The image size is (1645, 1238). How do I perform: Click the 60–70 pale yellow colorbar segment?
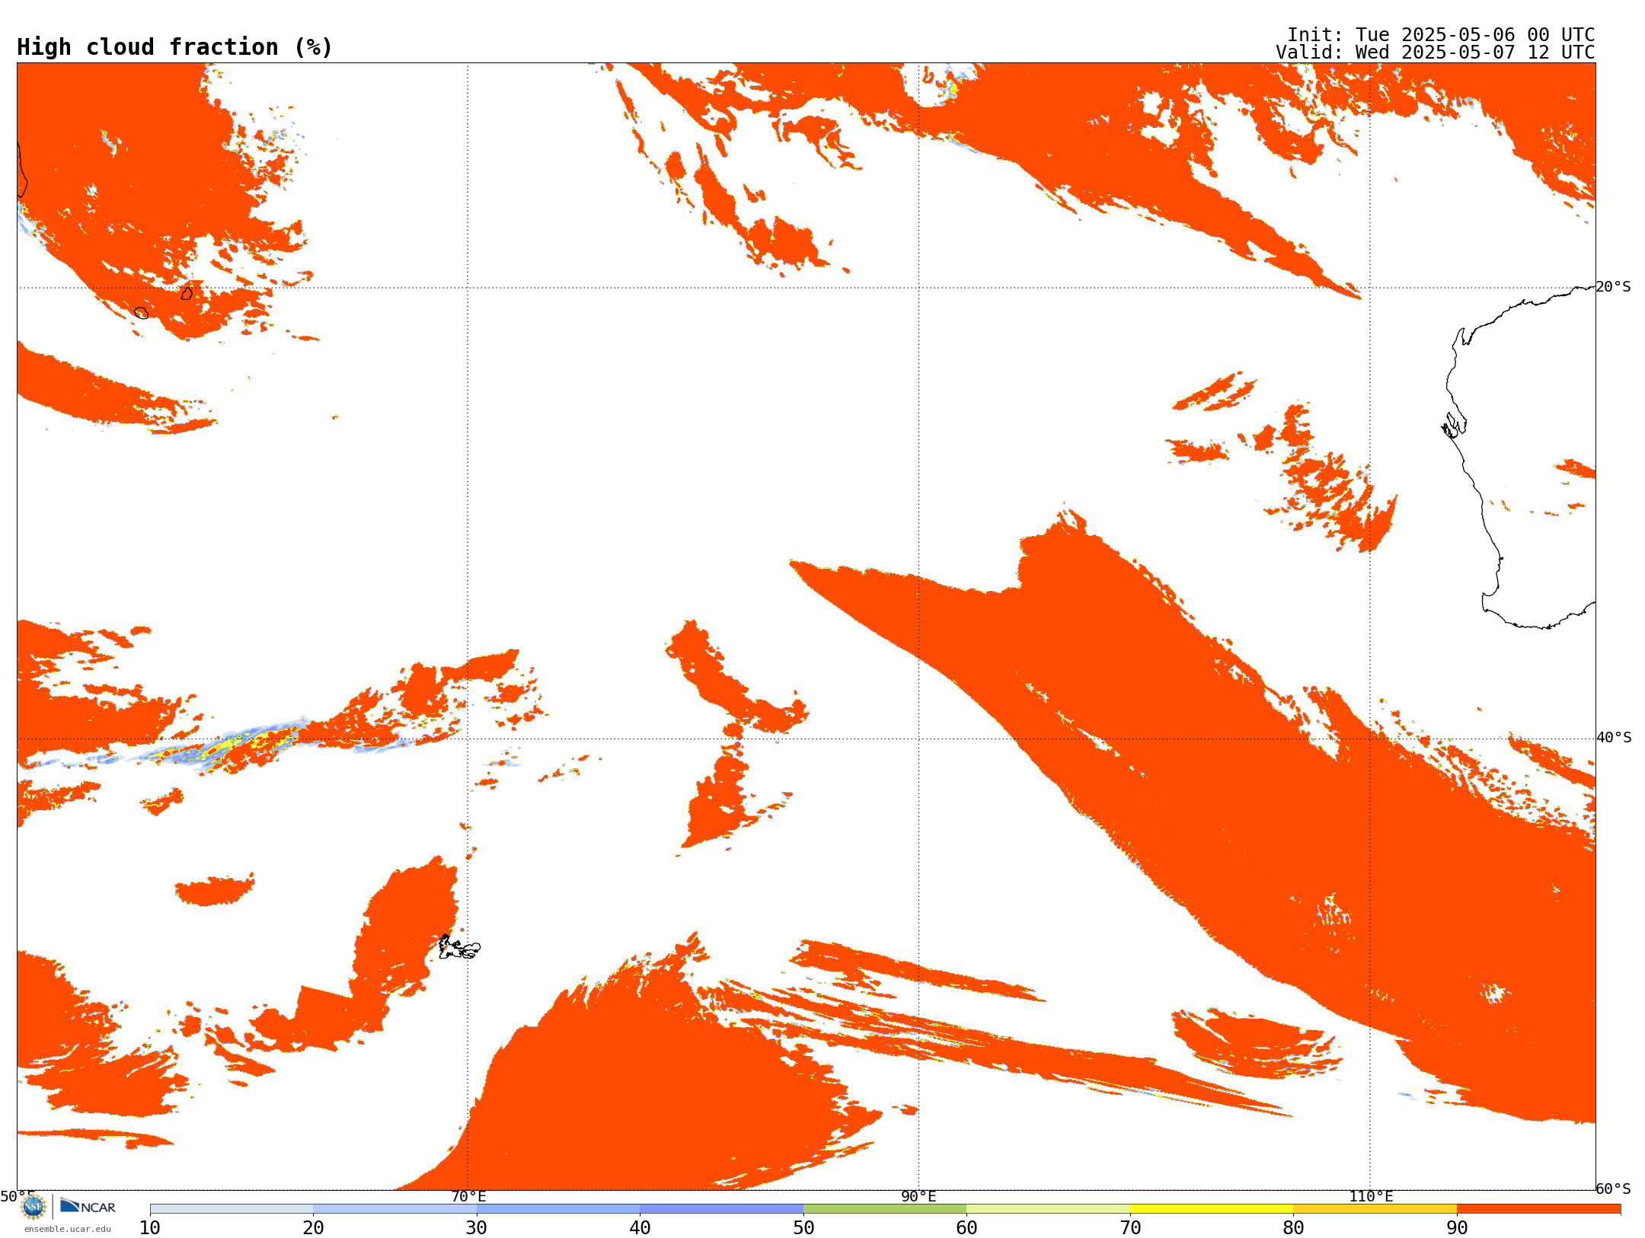pyautogui.click(x=1048, y=1209)
